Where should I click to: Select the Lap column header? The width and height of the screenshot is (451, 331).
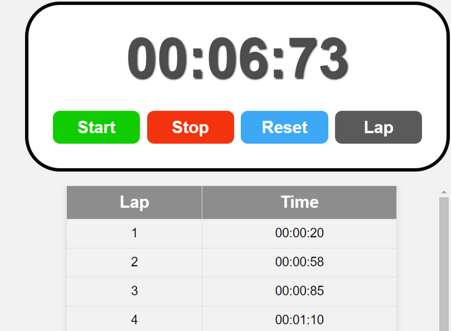tap(134, 202)
